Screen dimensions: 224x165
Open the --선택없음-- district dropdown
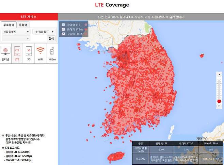click(x=44, y=32)
